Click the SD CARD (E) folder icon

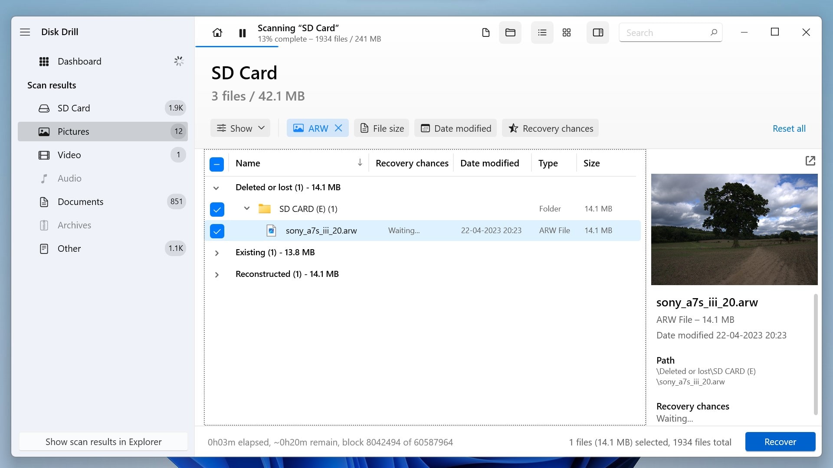point(265,209)
